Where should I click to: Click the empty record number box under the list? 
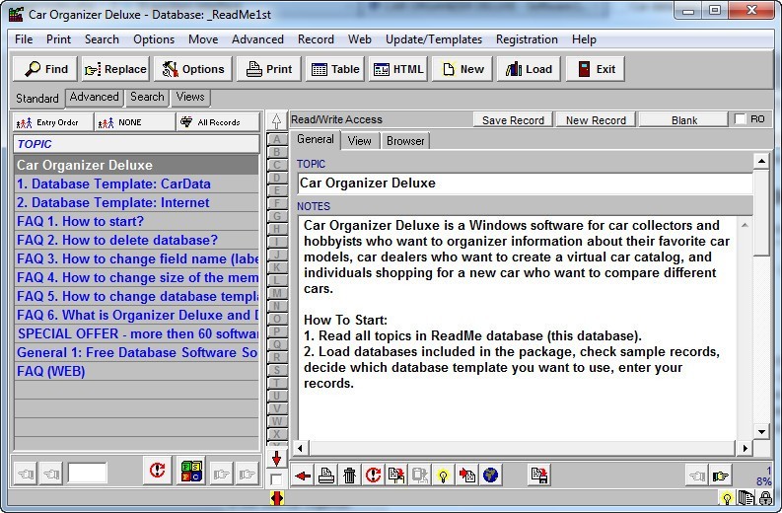[x=88, y=474]
